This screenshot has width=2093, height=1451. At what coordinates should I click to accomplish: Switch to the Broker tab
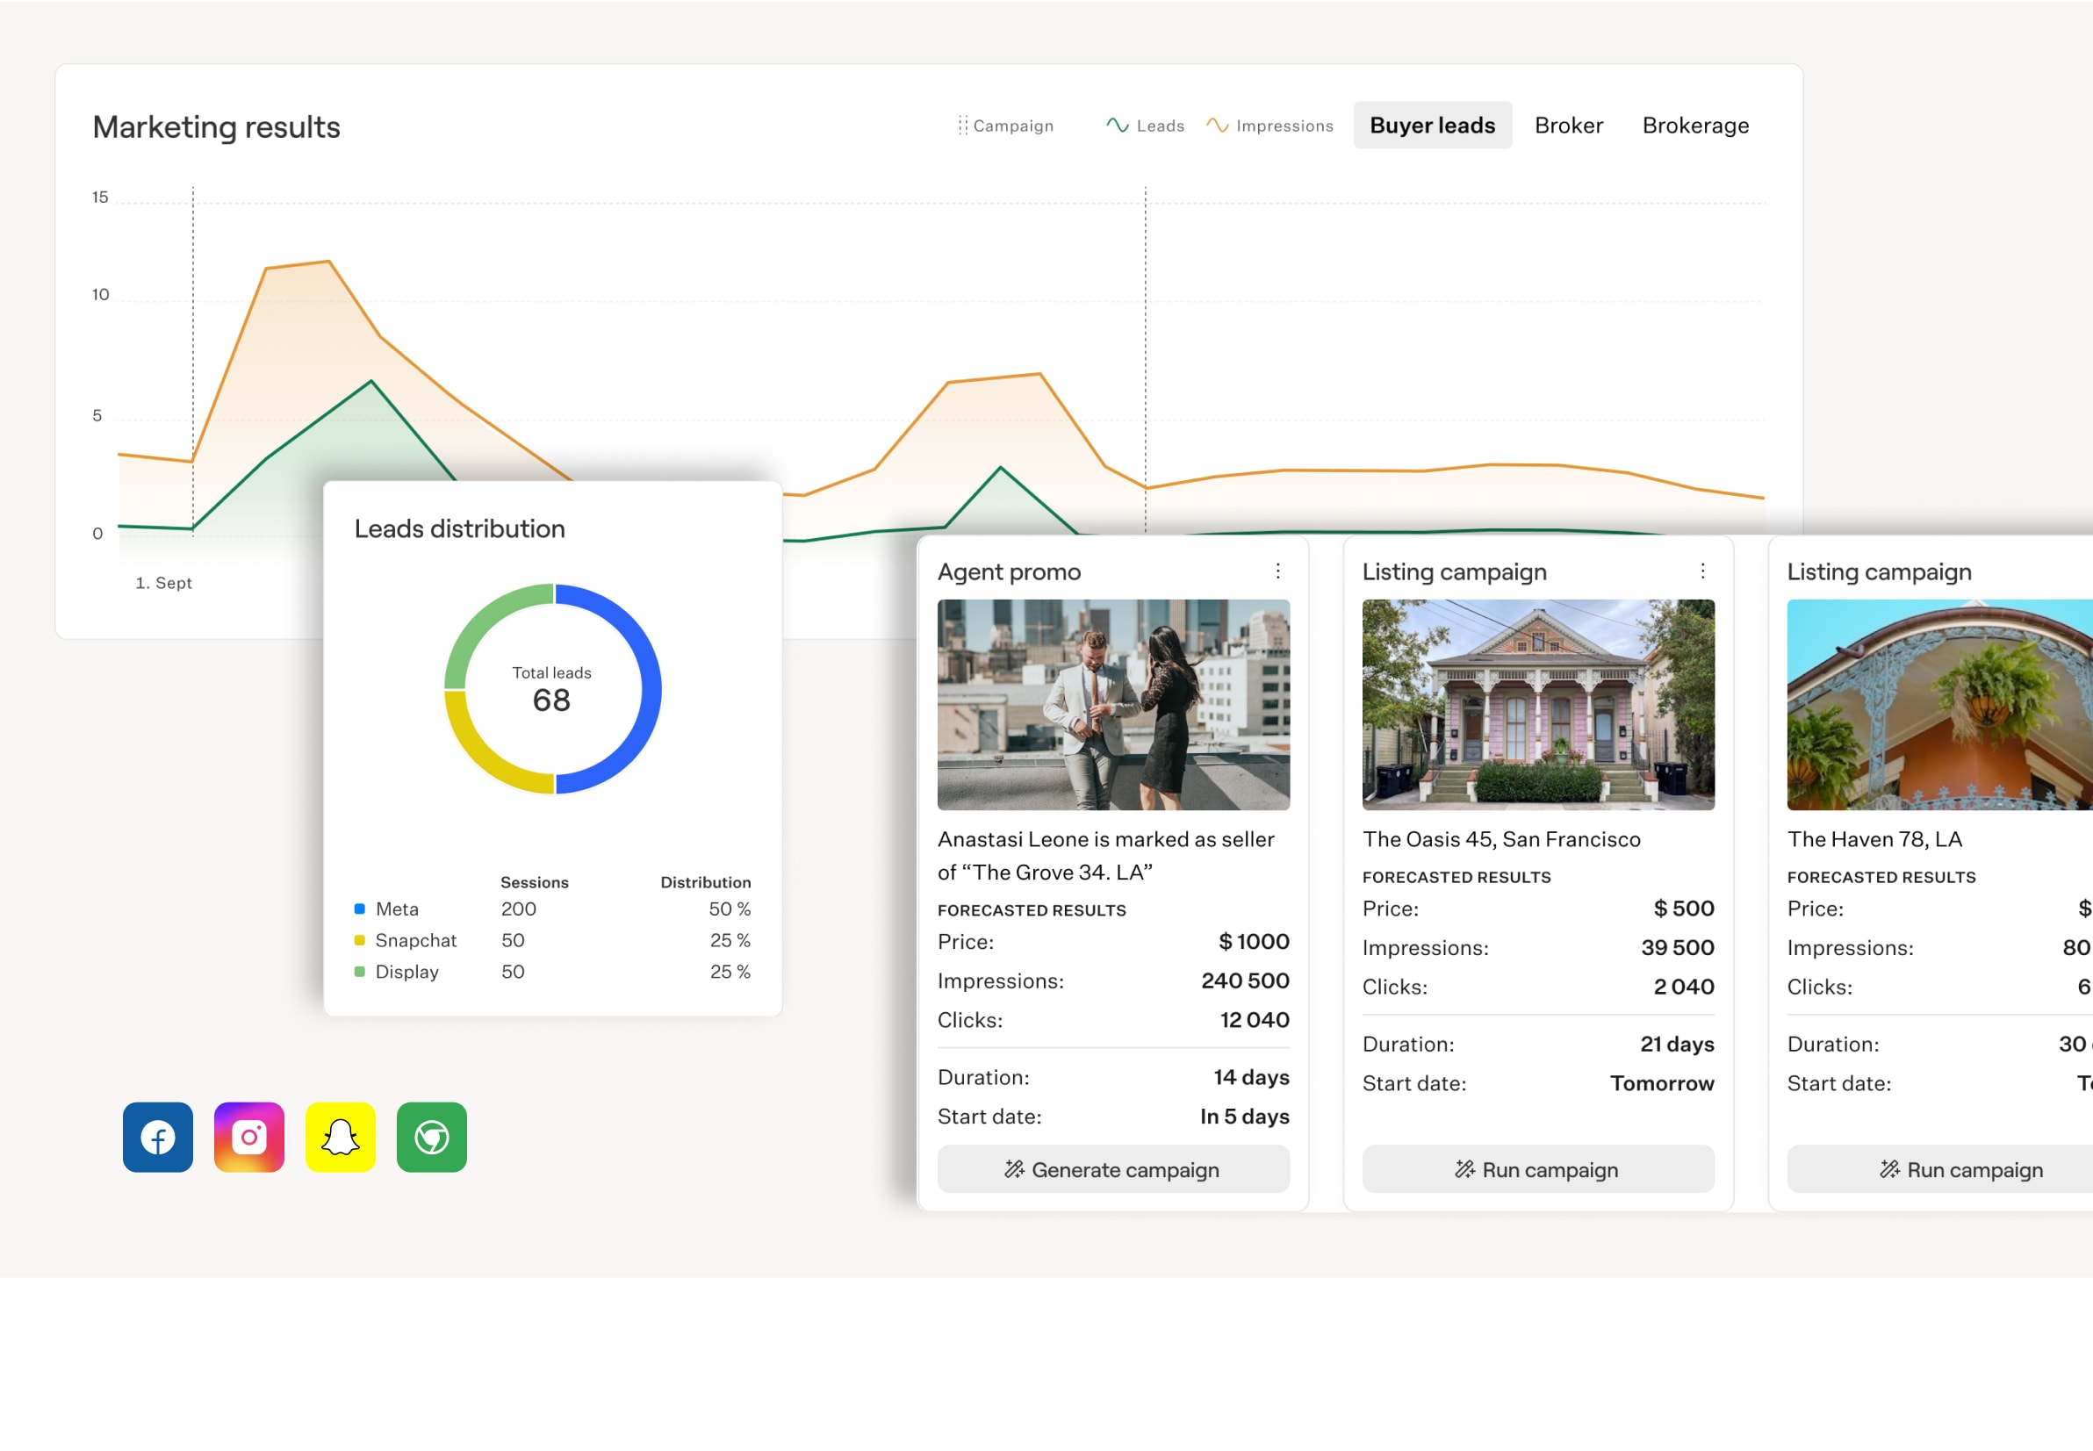[1568, 126]
